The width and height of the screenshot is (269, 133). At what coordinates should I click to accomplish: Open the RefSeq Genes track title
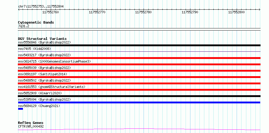[31, 123]
